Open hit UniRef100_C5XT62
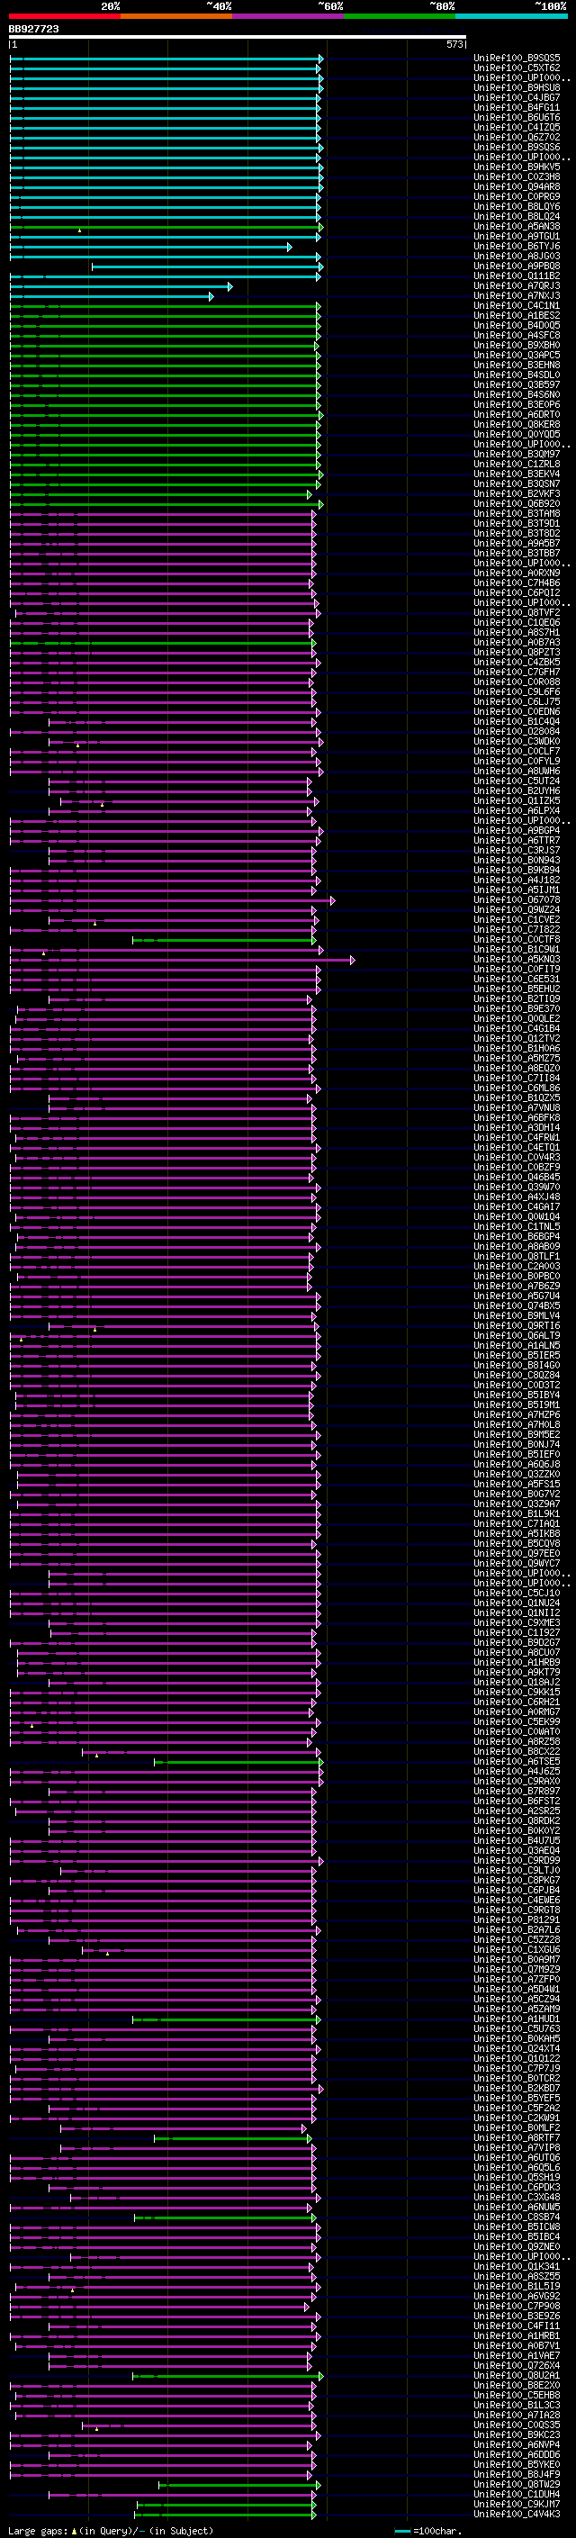The image size is (576, 2538). click(517, 68)
